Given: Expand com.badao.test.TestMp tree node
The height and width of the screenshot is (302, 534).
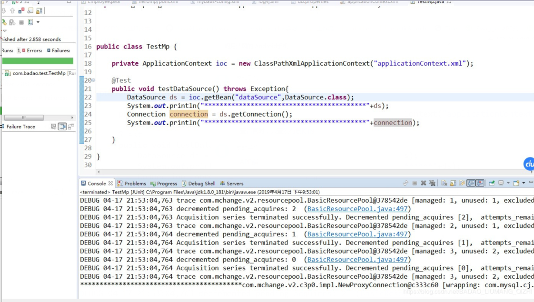Looking at the screenshot, I should coord(3,73).
